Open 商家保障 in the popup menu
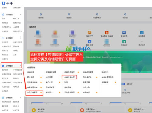The width and height of the screenshot is (152, 113). tap(68, 87)
